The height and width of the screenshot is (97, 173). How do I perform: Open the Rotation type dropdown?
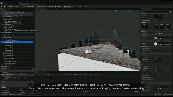click(145, 26)
